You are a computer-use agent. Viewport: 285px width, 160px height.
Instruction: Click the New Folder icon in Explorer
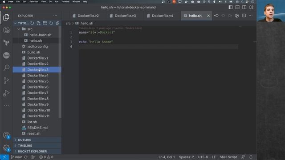click(45, 23)
